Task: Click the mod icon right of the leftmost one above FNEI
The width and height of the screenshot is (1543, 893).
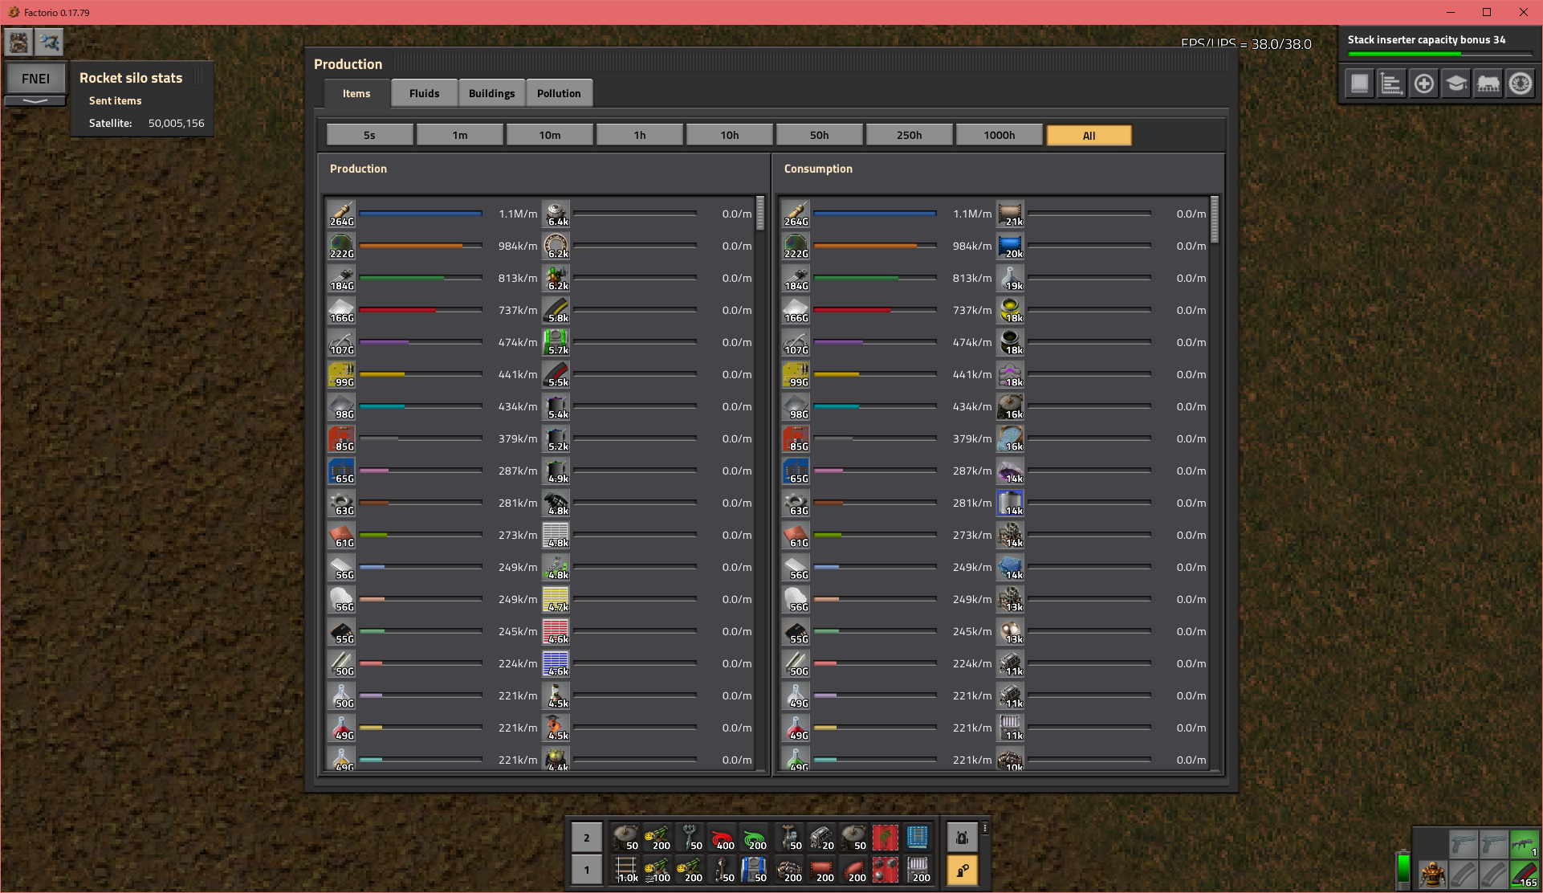Action: pos(49,42)
